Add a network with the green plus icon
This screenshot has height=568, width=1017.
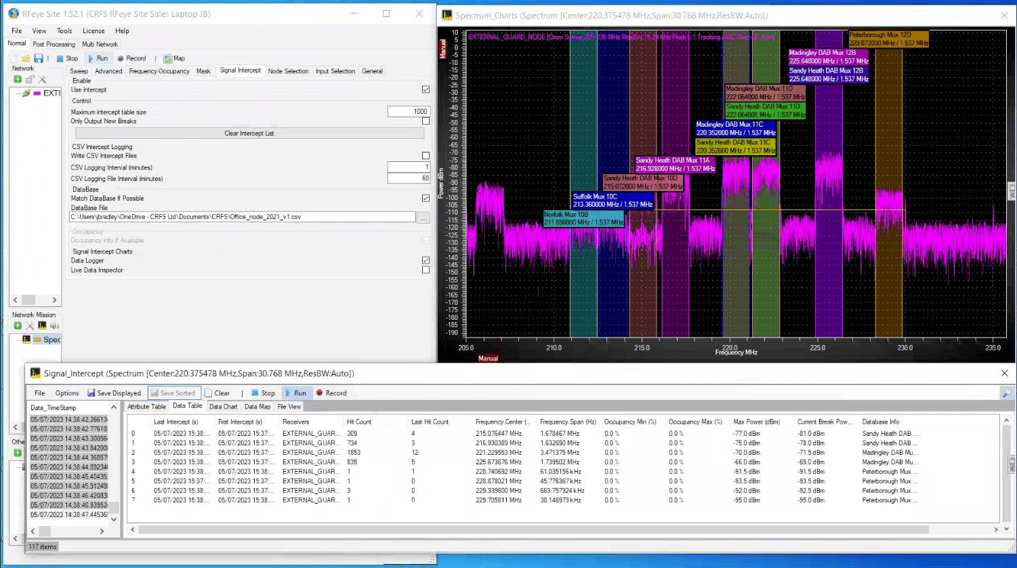pyautogui.click(x=18, y=79)
